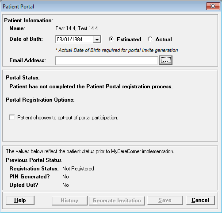Close the Patient Portal dialog with X
The width and height of the screenshot is (222, 213).
click(x=213, y=6)
